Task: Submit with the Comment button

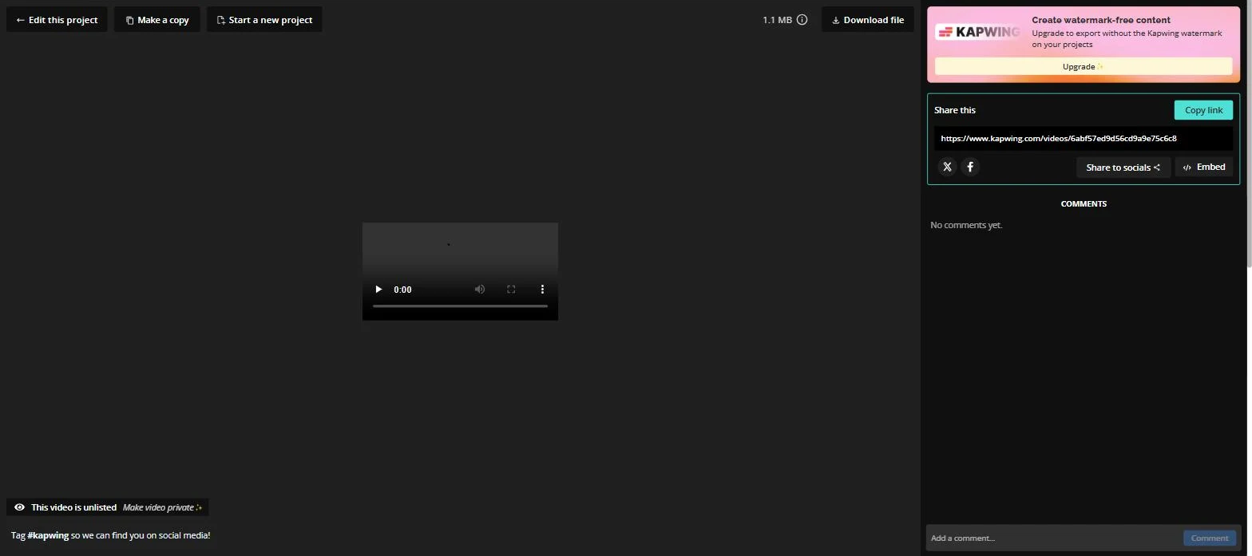Action: pos(1210,538)
